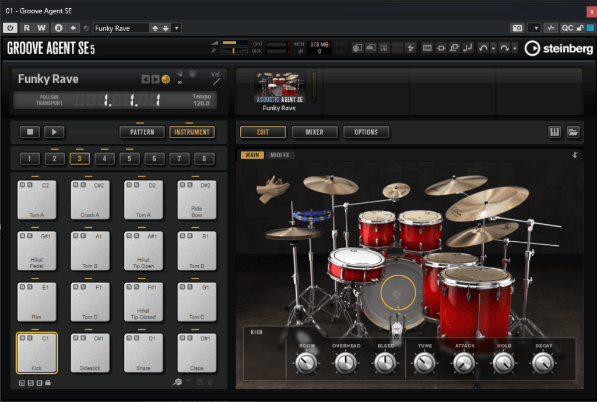Viewport: 597px width, 402px height.
Task: Open the redo history dropdown
Action: point(515,48)
